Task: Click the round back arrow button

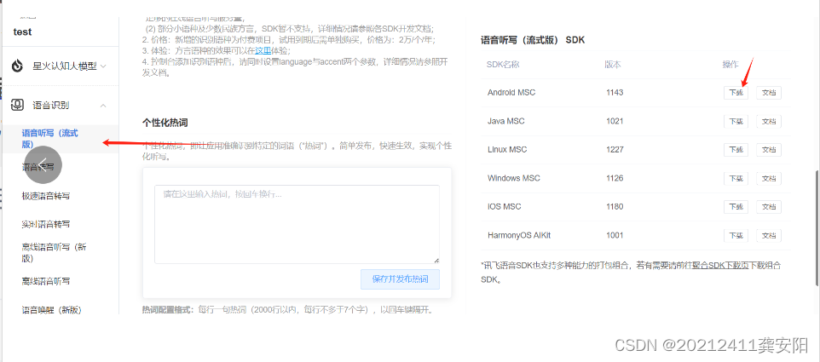Action: pyautogui.click(x=43, y=164)
